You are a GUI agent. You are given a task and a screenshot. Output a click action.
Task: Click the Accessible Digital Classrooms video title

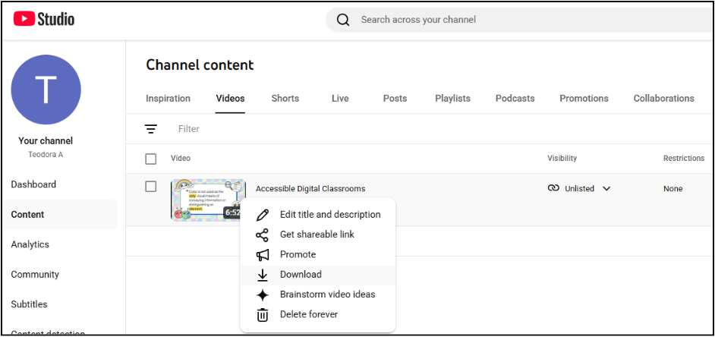tap(310, 189)
